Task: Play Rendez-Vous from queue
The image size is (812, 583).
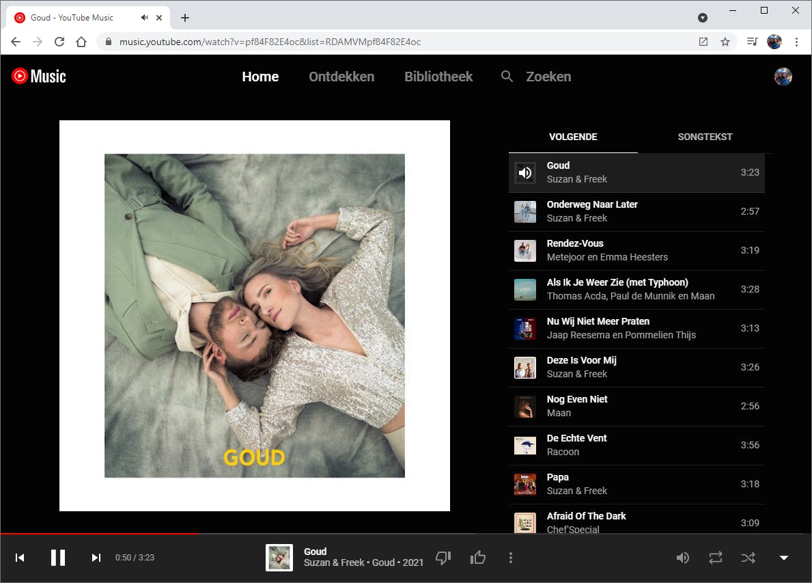Action: (x=636, y=250)
